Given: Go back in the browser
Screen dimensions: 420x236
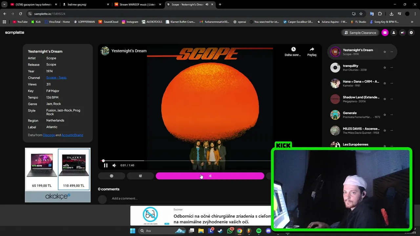Looking at the screenshot, I should (x=5, y=14).
